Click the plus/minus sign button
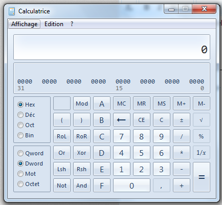The image size is (222, 205). click(x=182, y=120)
